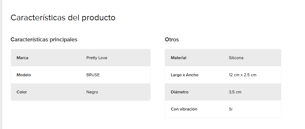
Task: Click the word 'Características' in the main heading
Action: tap(38, 18)
